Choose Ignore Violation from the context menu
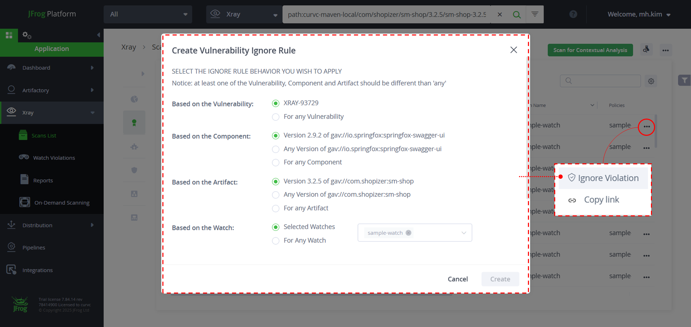Viewport: 691px width, 327px height. coord(603,178)
